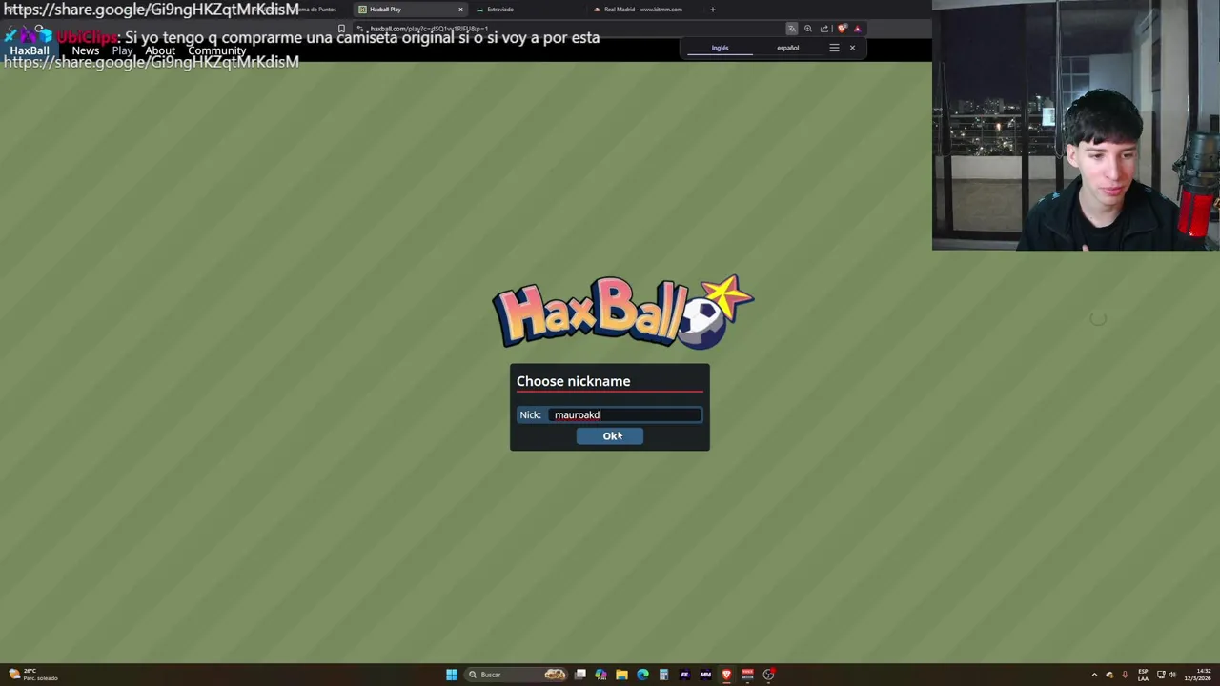
Task: Click the Ok button in nickname dialog
Action: pyautogui.click(x=610, y=436)
